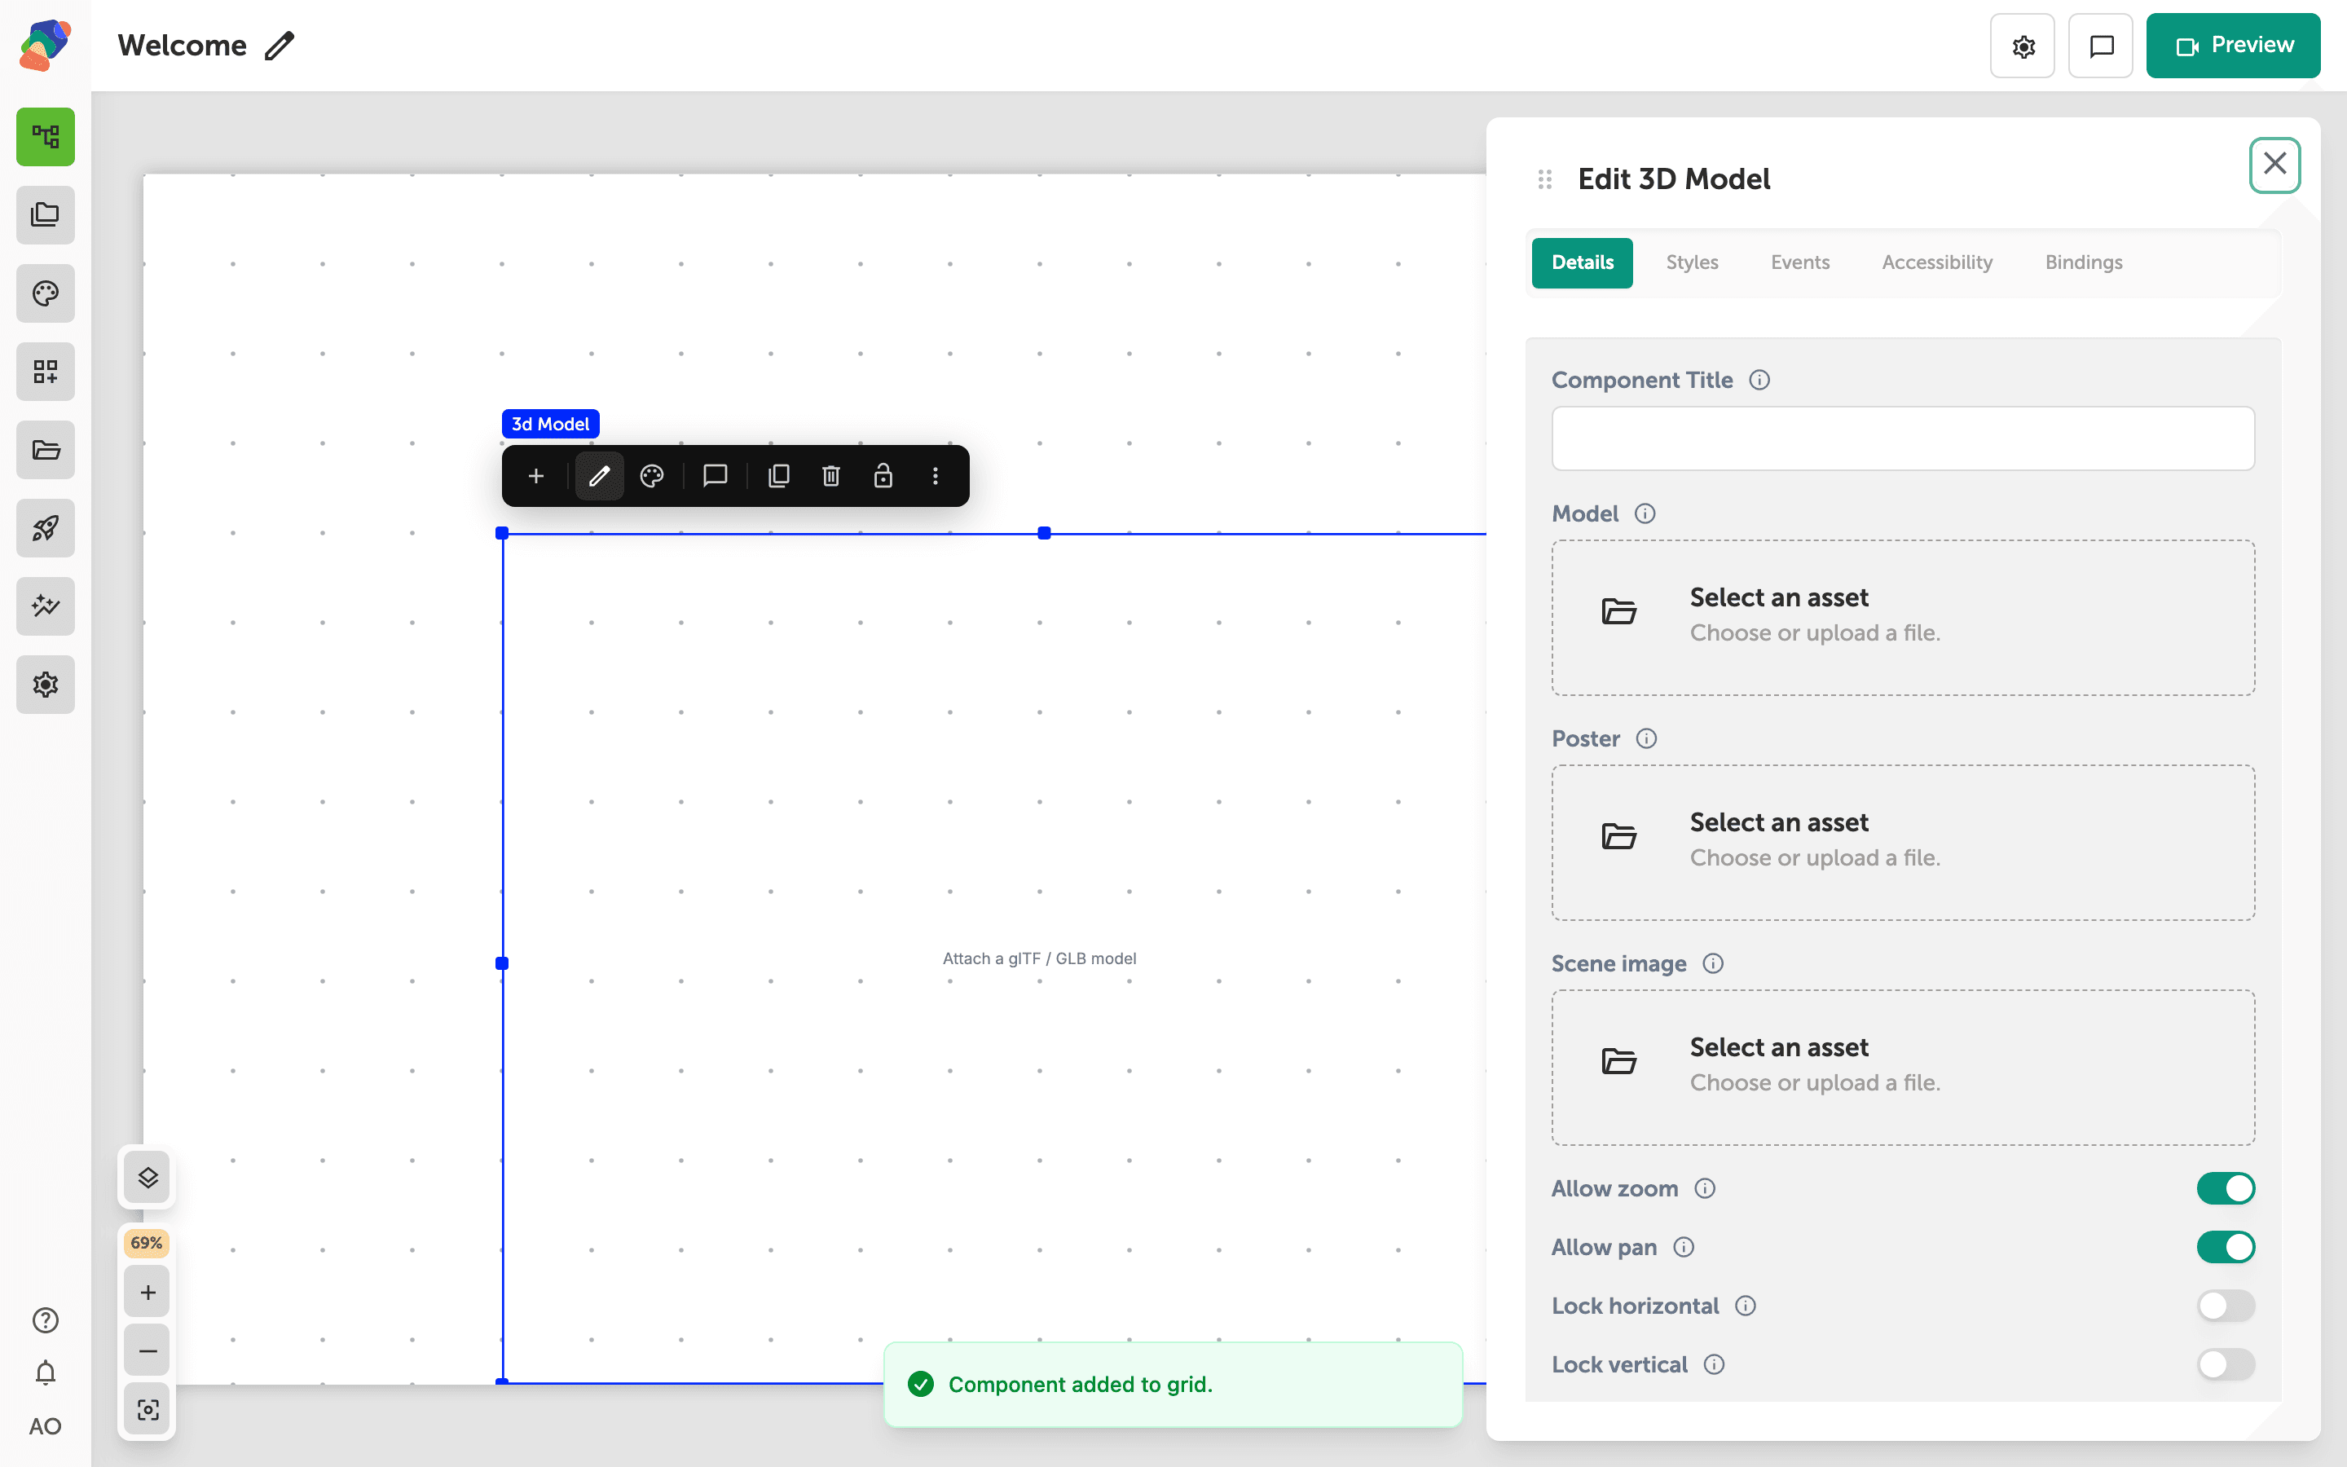Click the fit-to-screen focus icon
Viewport: 2347px width, 1467px height.
click(148, 1410)
